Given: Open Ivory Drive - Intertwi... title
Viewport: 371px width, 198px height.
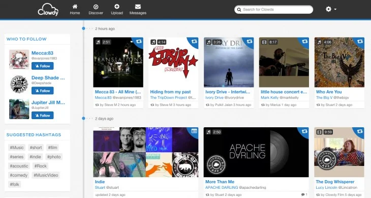Looking at the screenshot, I should [228, 92].
